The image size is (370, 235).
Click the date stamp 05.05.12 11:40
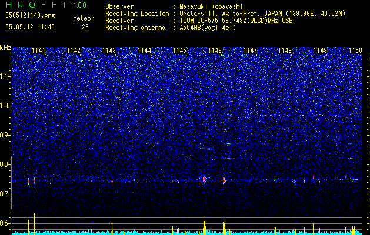pyautogui.click(x=30, y=27)
